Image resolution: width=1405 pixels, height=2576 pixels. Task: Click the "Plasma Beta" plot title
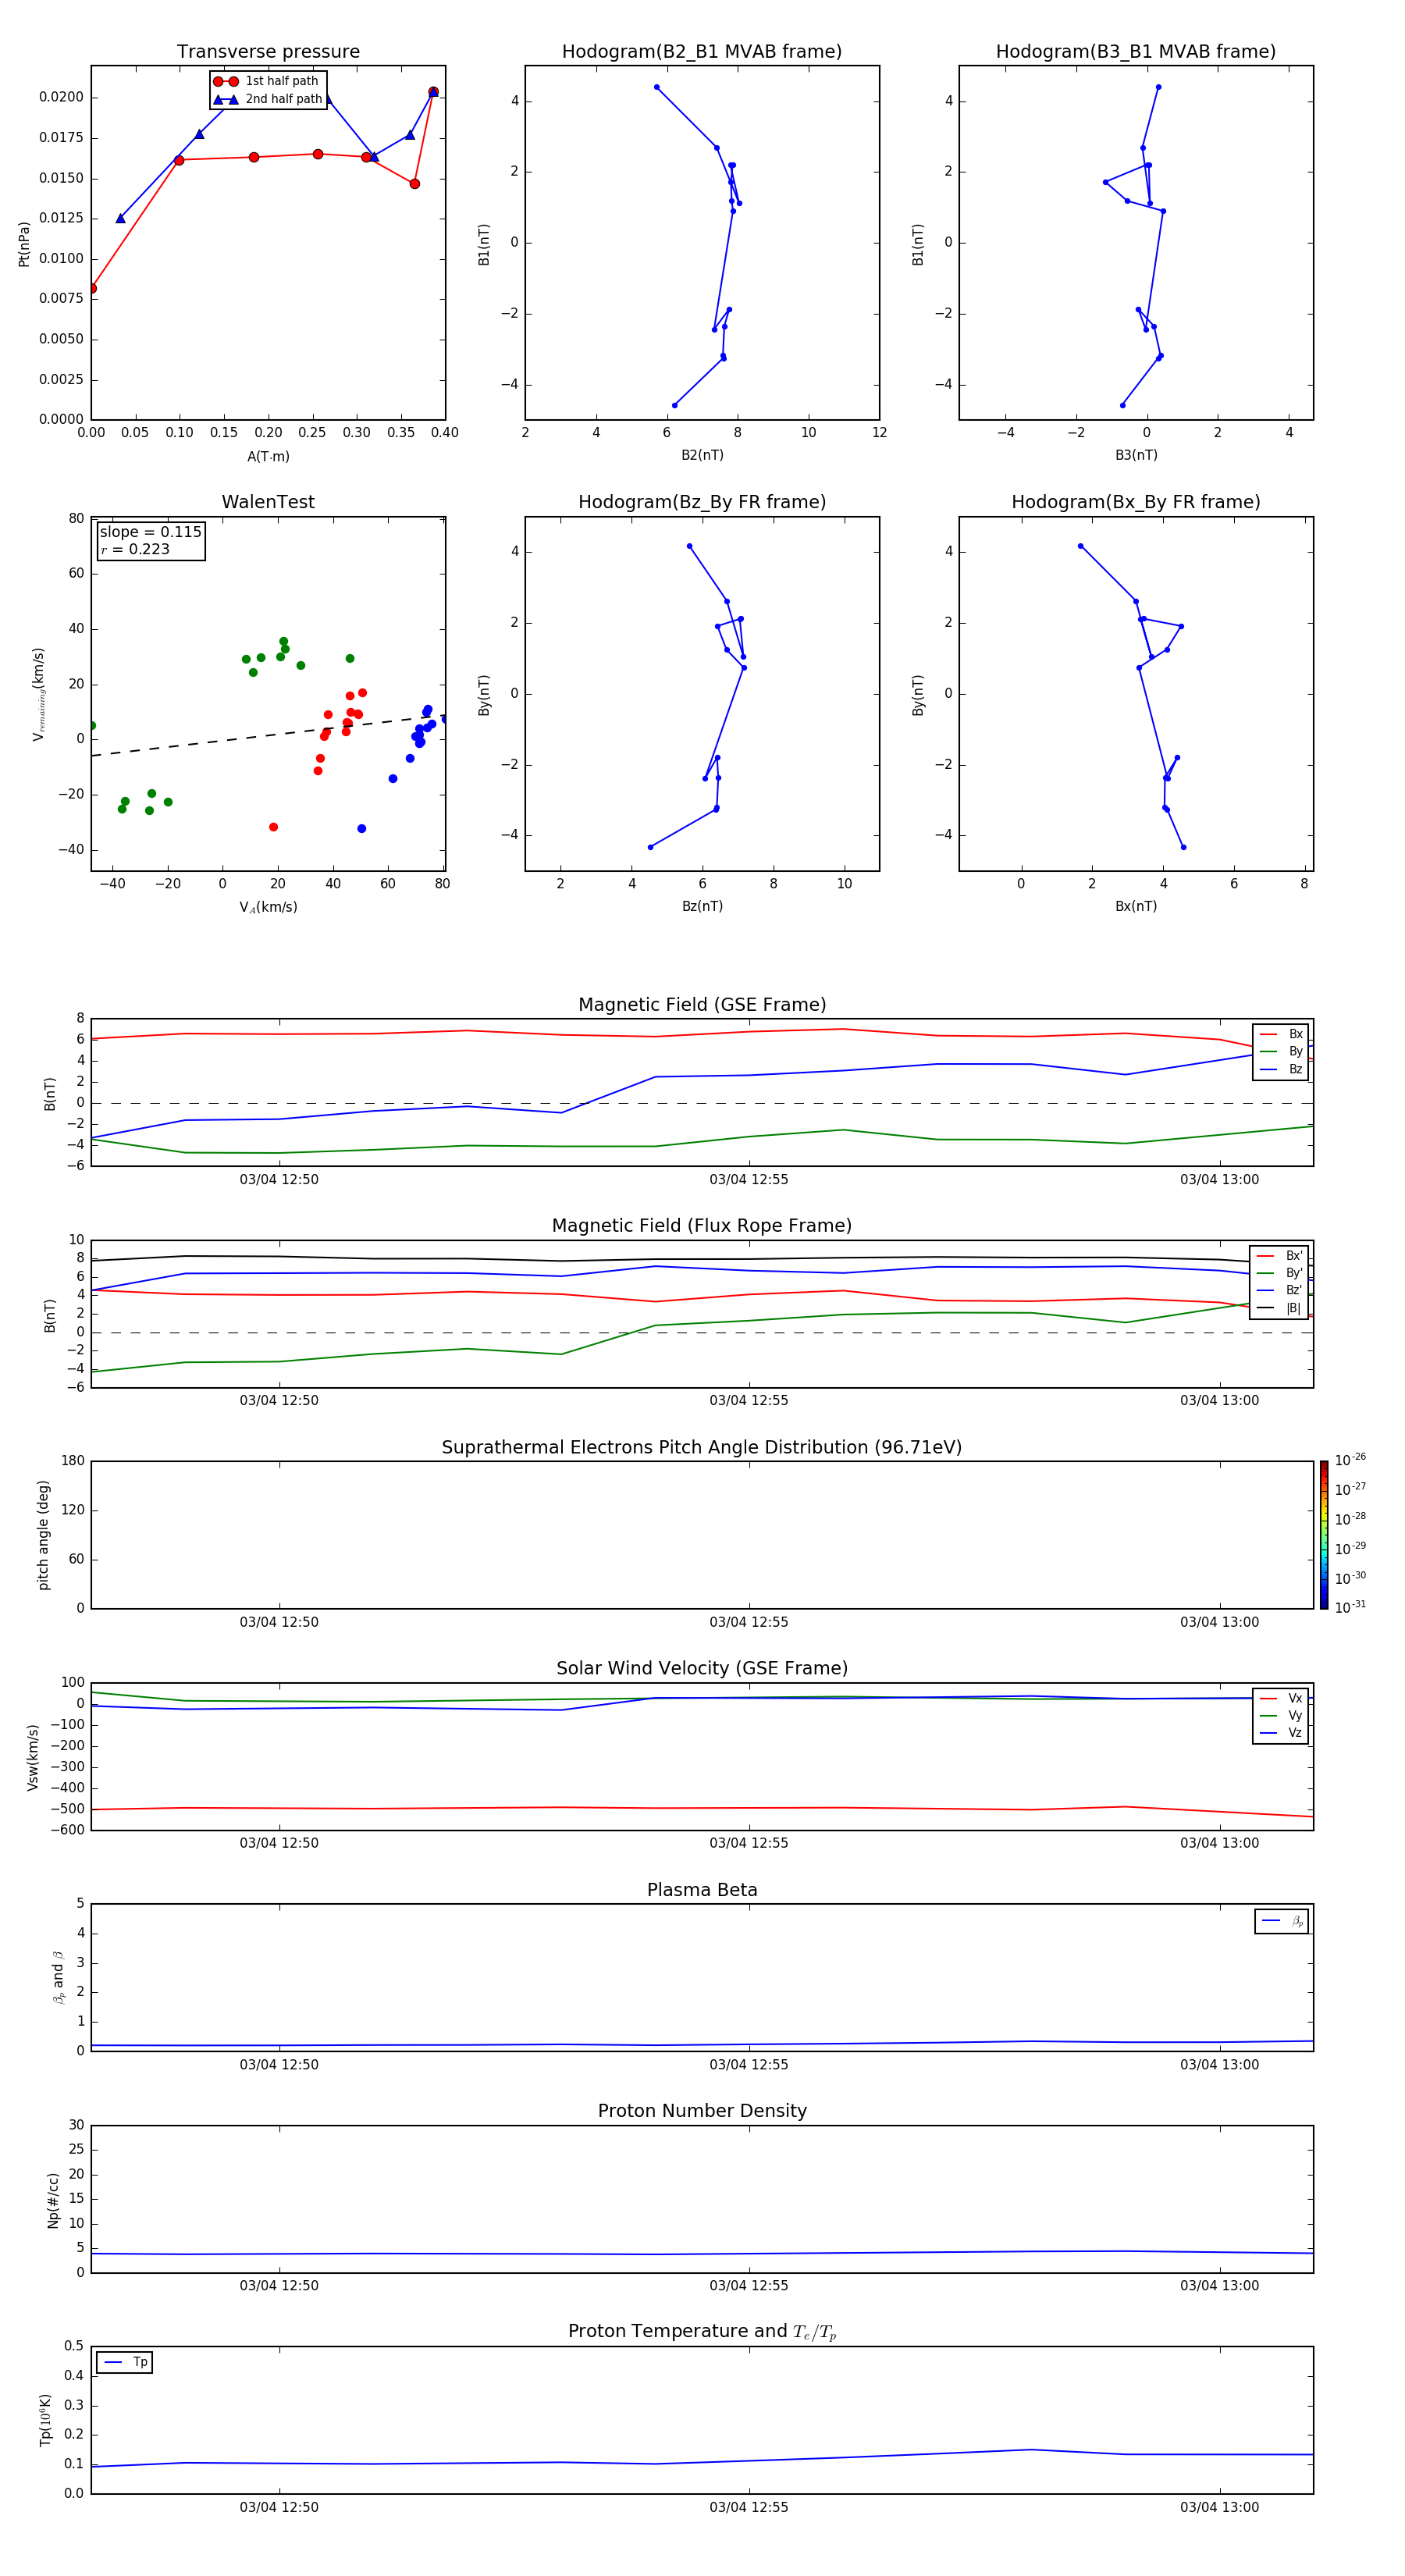pyautogui.click(x=702, y=1891)
